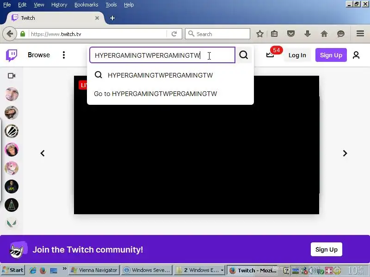Click the Firefox URL address bar

pos(98,34)
